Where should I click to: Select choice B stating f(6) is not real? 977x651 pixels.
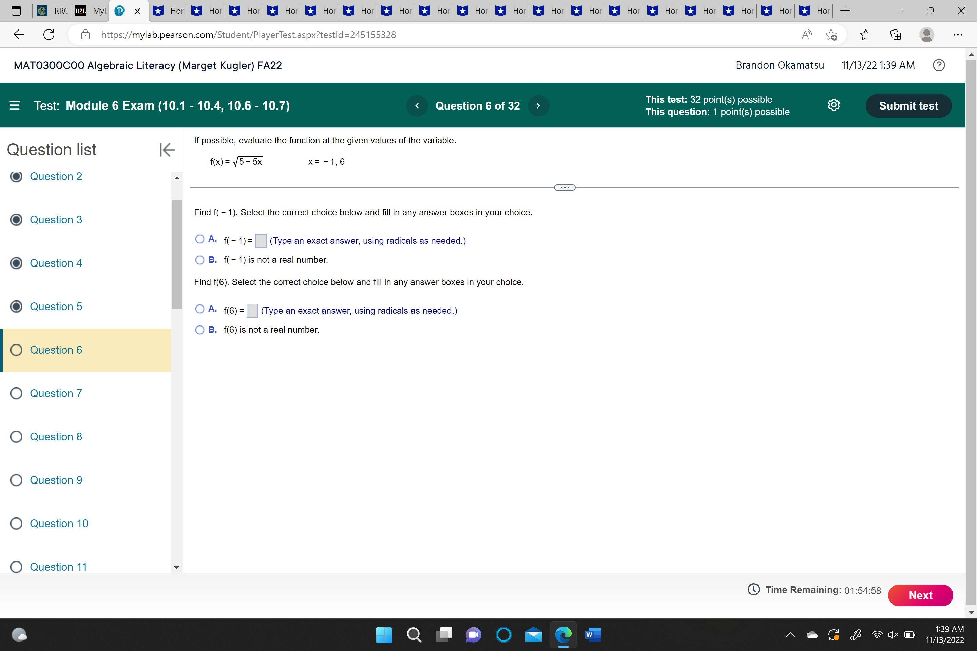click(200, 330)
